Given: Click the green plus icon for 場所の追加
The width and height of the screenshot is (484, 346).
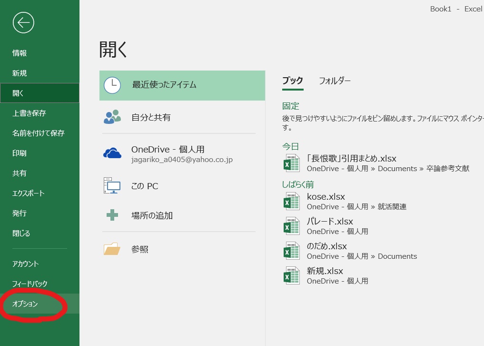Looking at the screenshot, I should pyautogui.click(x=112, y=215).
